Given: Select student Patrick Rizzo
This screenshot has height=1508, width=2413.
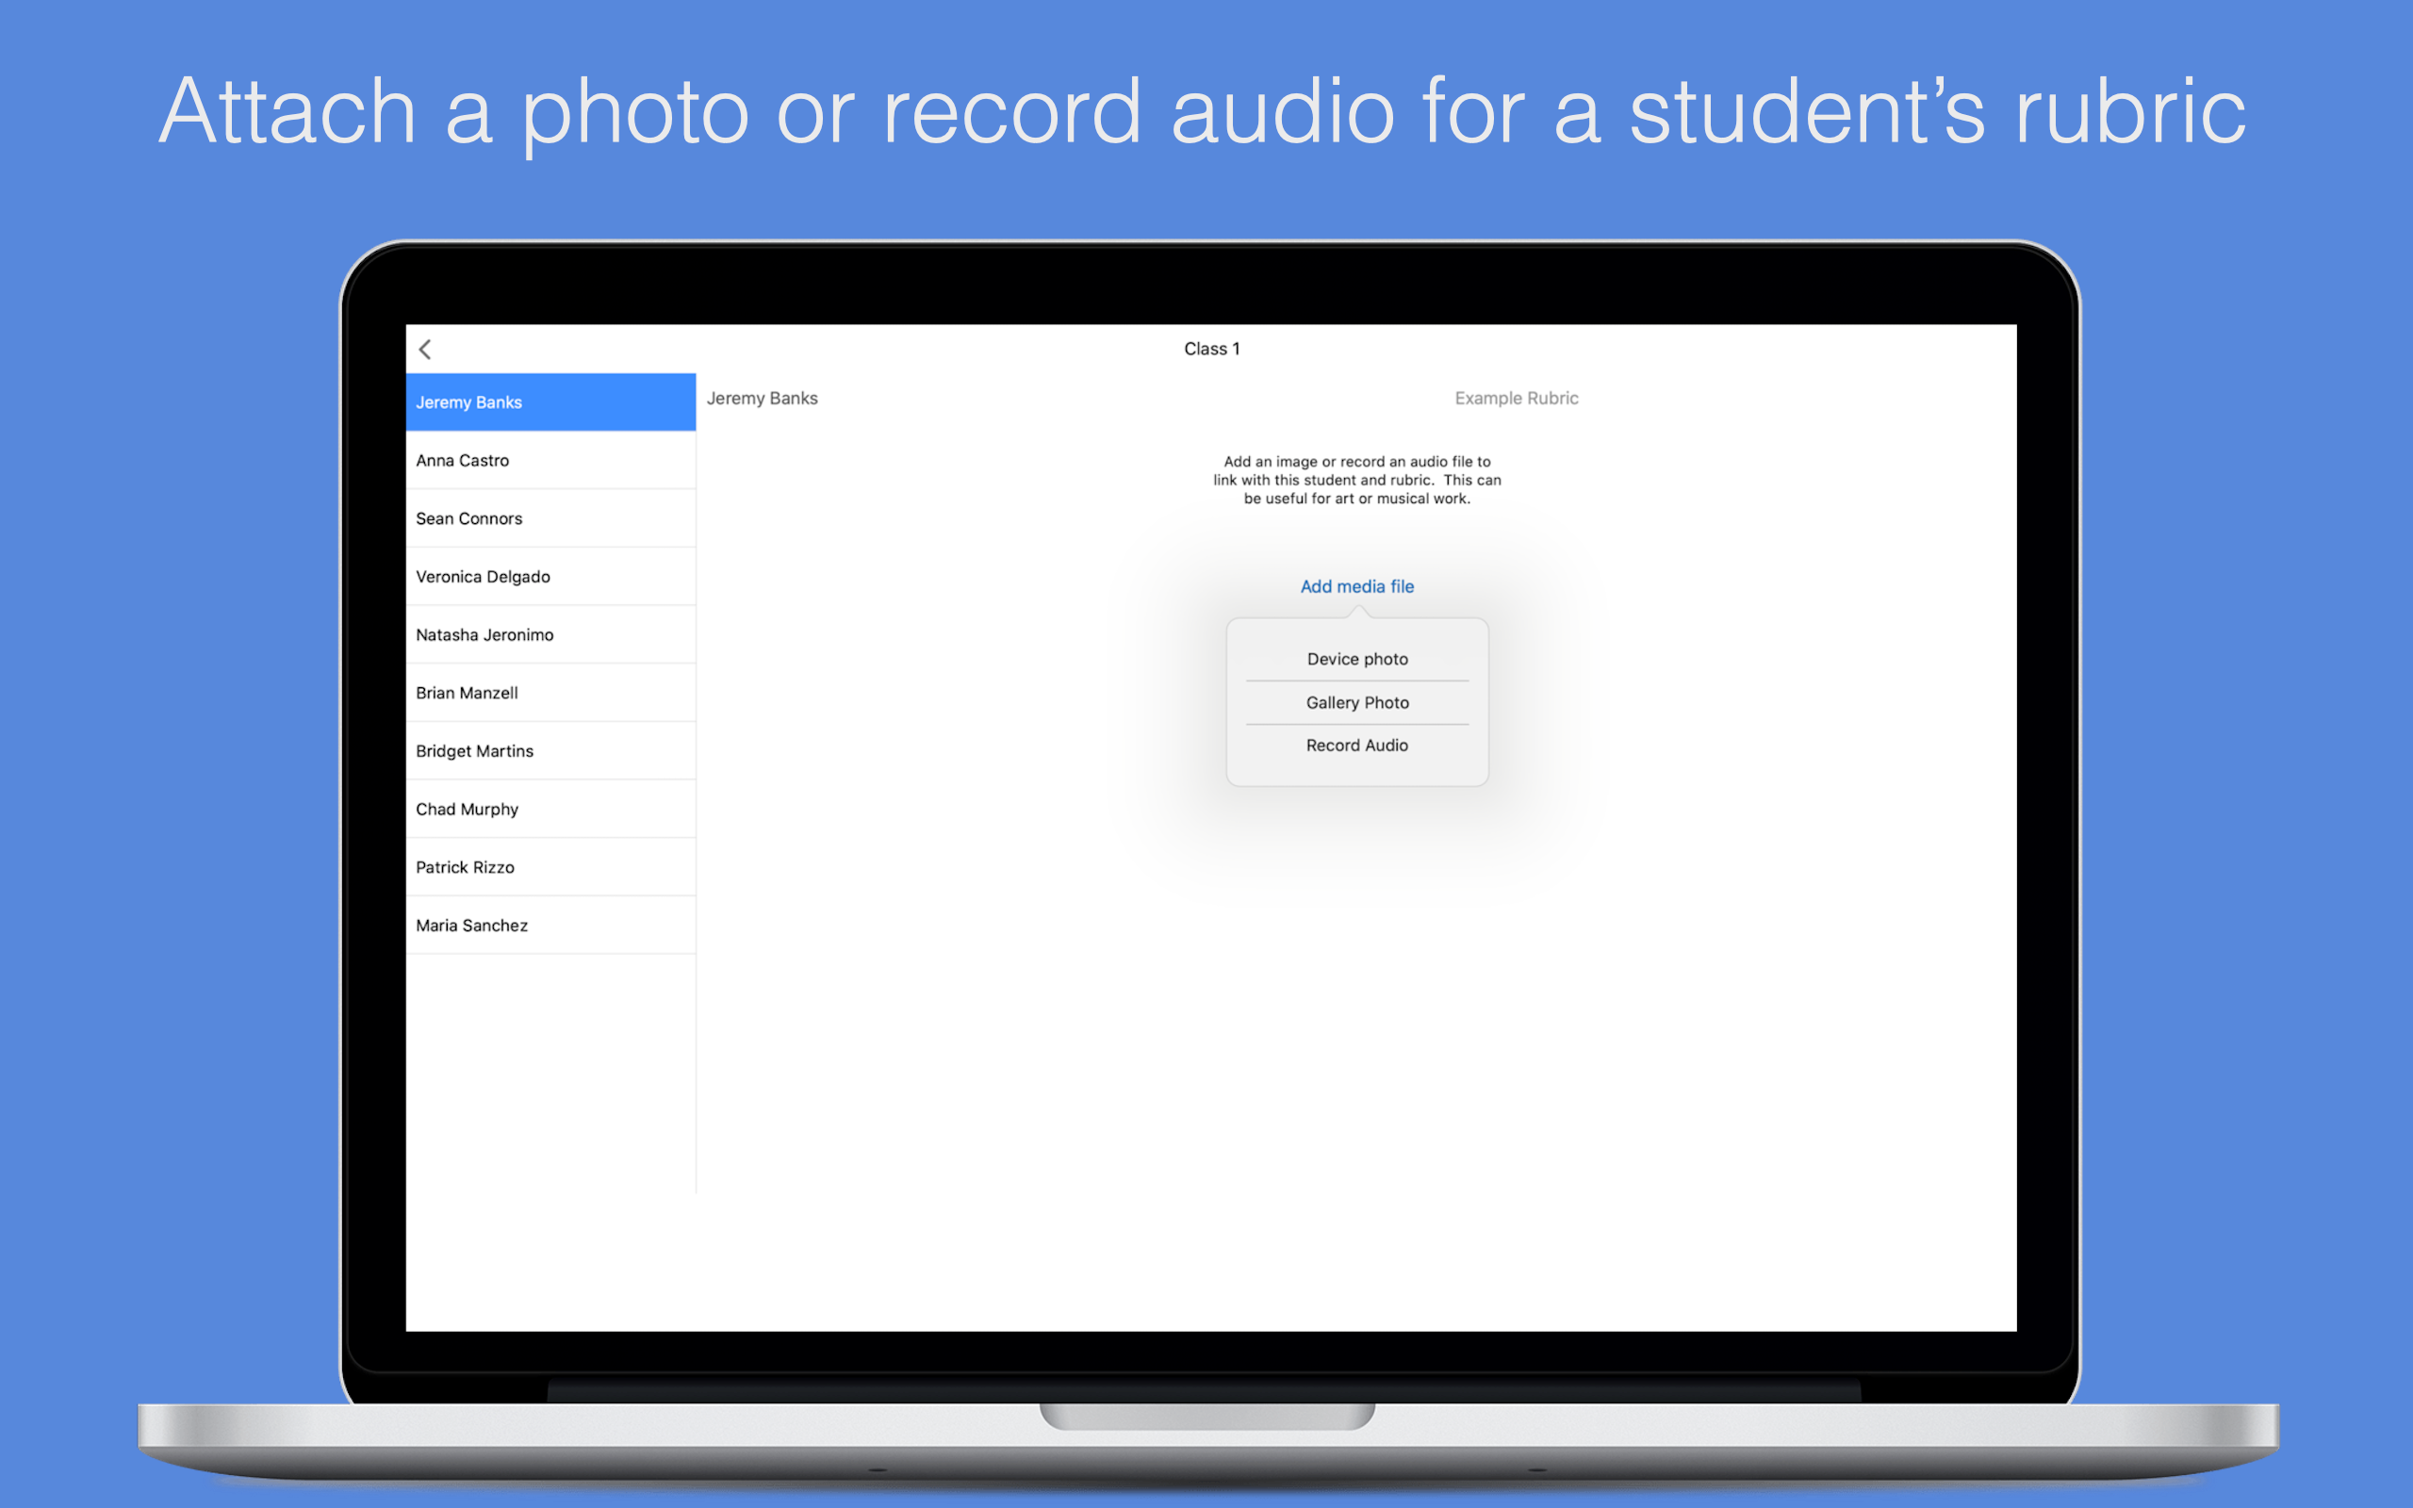Looking at the screenshot, I should [x=550, y=867].
